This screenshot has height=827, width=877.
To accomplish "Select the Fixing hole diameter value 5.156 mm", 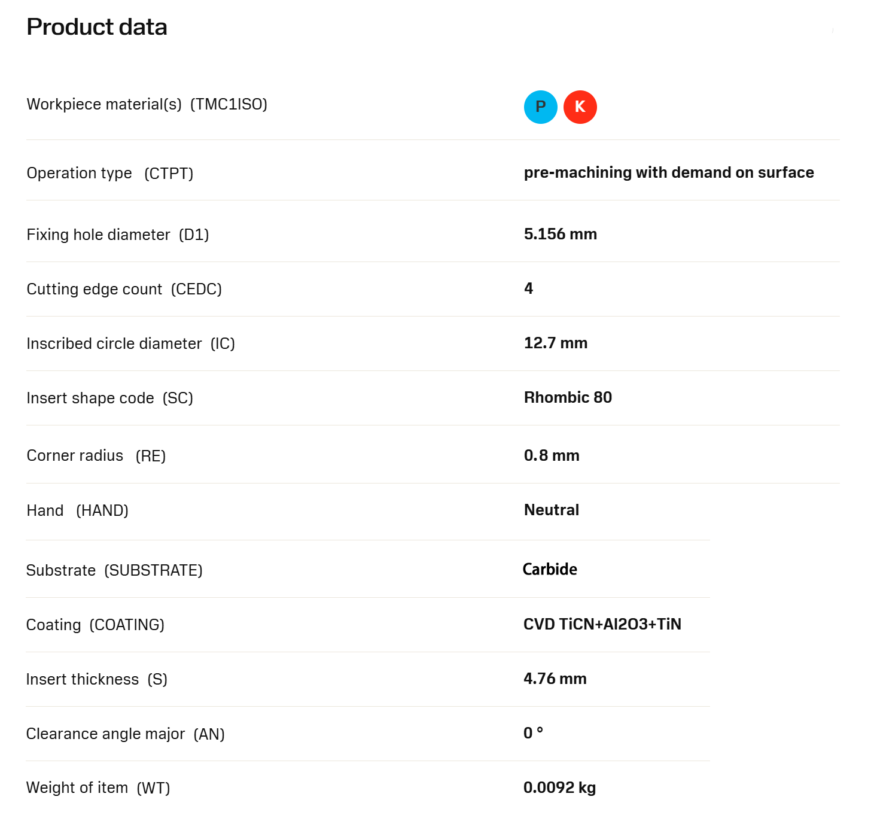I will pos(560,234).
